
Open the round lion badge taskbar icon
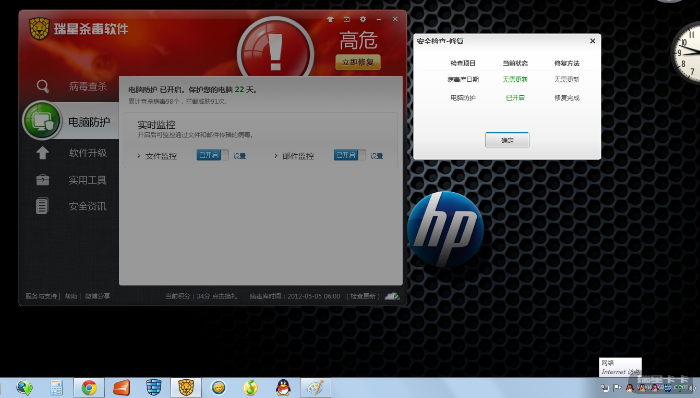coord(218,388)
